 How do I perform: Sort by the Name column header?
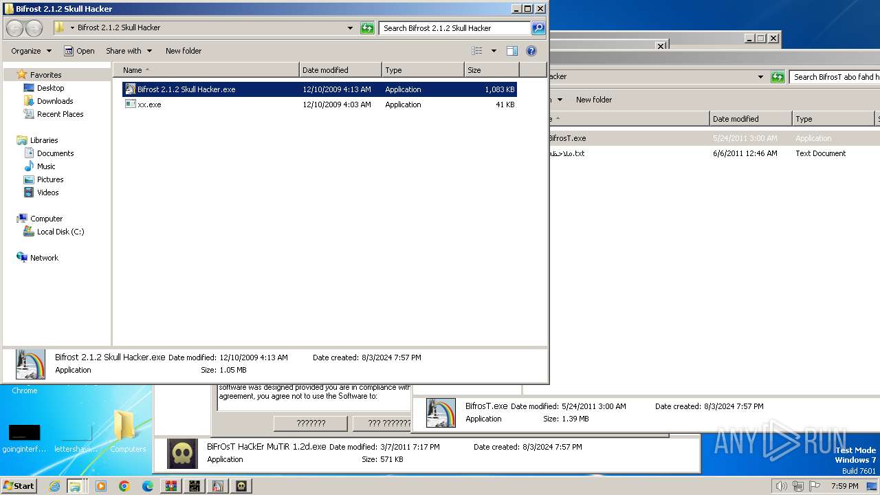(206, 70)
